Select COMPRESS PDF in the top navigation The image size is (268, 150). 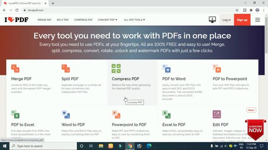(83, 20)
